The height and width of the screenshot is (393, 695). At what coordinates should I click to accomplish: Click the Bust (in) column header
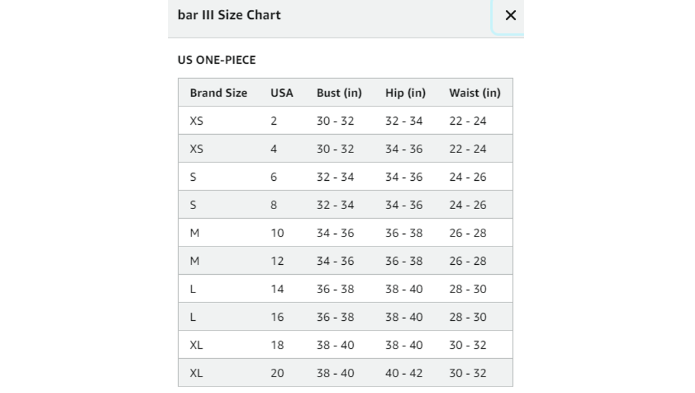339,93
